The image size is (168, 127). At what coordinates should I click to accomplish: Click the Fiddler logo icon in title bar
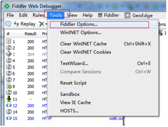pos(7,6)
